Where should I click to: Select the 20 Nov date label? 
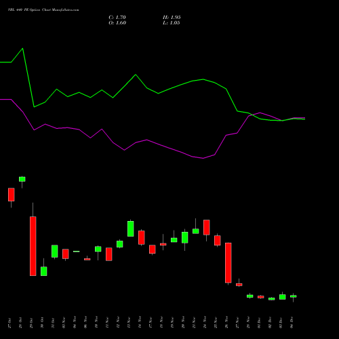tap(183, 323)
